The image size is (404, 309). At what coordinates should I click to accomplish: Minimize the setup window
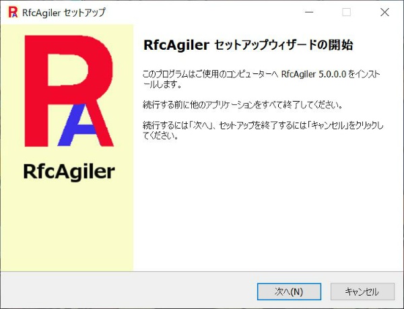pyautogui.click(x=309, y=12)
